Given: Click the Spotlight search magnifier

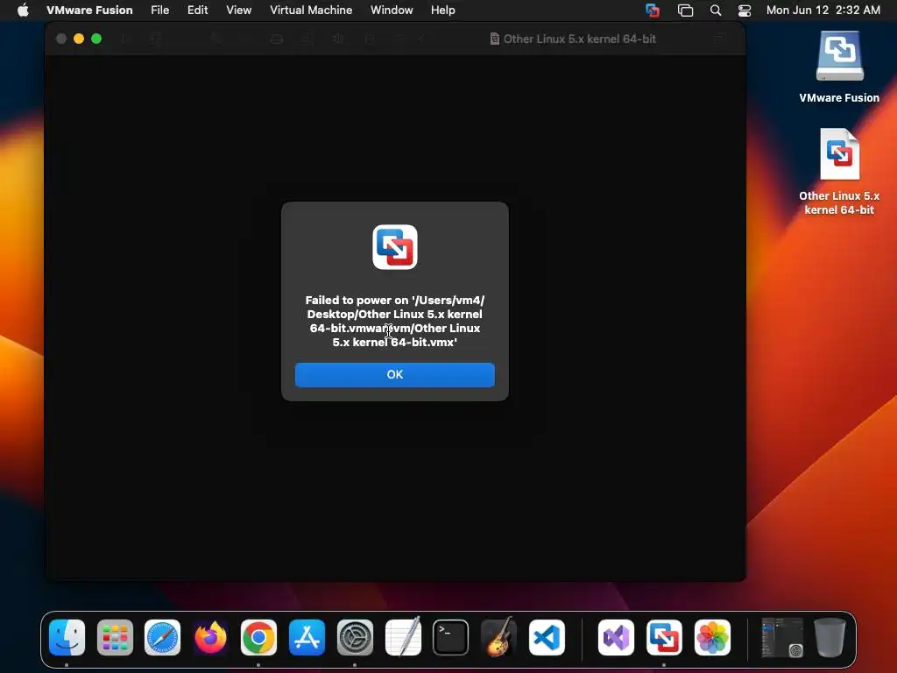Looking at the screenshot, I should [x=716, y=11].
